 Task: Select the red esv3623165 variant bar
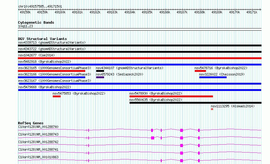tap(52, 71)
